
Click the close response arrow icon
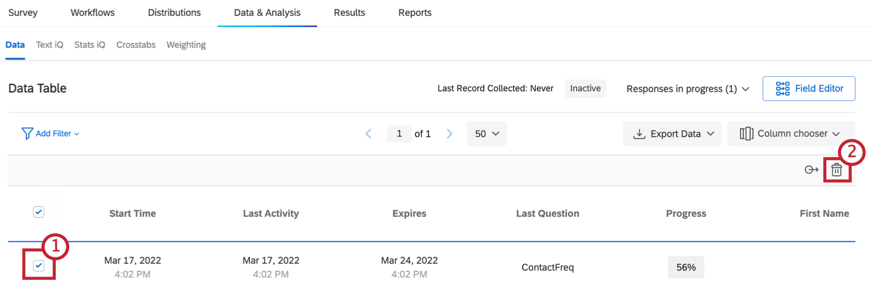click(811, 170)
